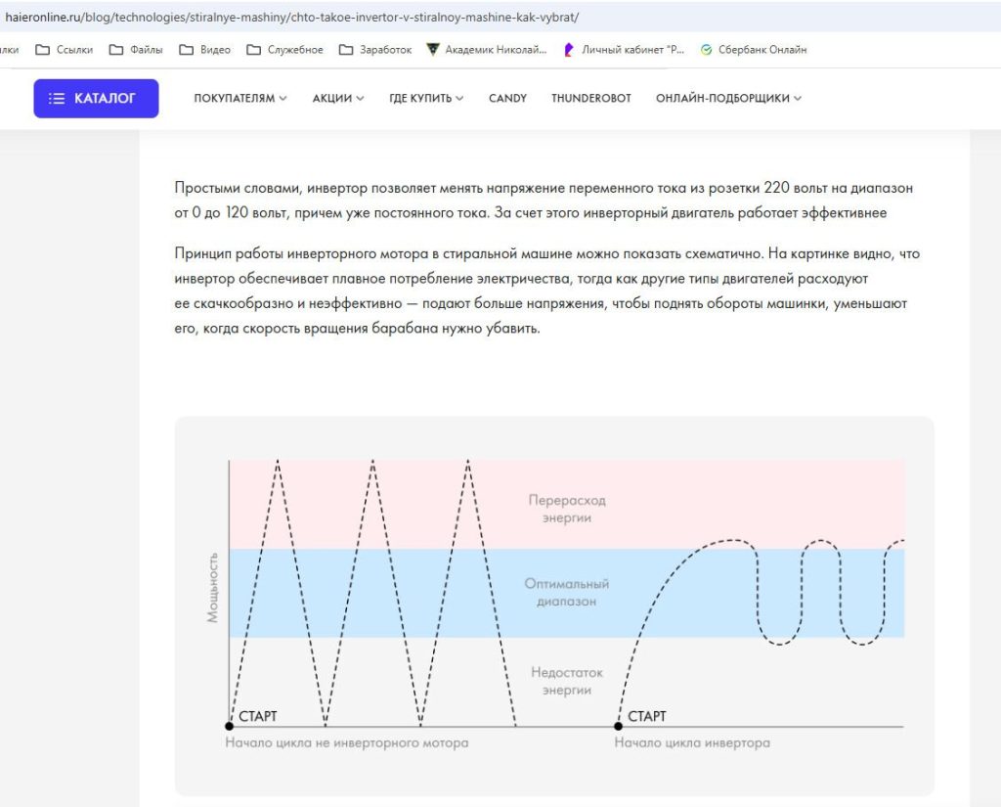1001x807 pixels.
Task: Click the non-inverter motor СТАРТ marker
Action: pos(230,726)
